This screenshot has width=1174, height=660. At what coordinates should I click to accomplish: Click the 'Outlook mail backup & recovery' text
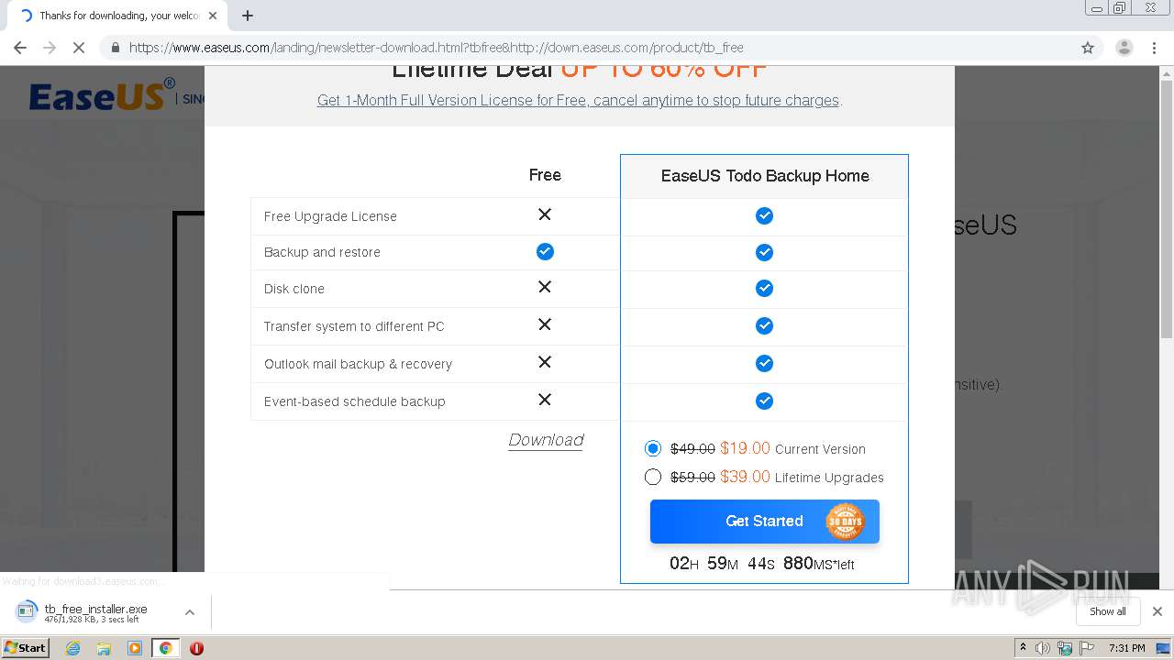click(358, 364)
